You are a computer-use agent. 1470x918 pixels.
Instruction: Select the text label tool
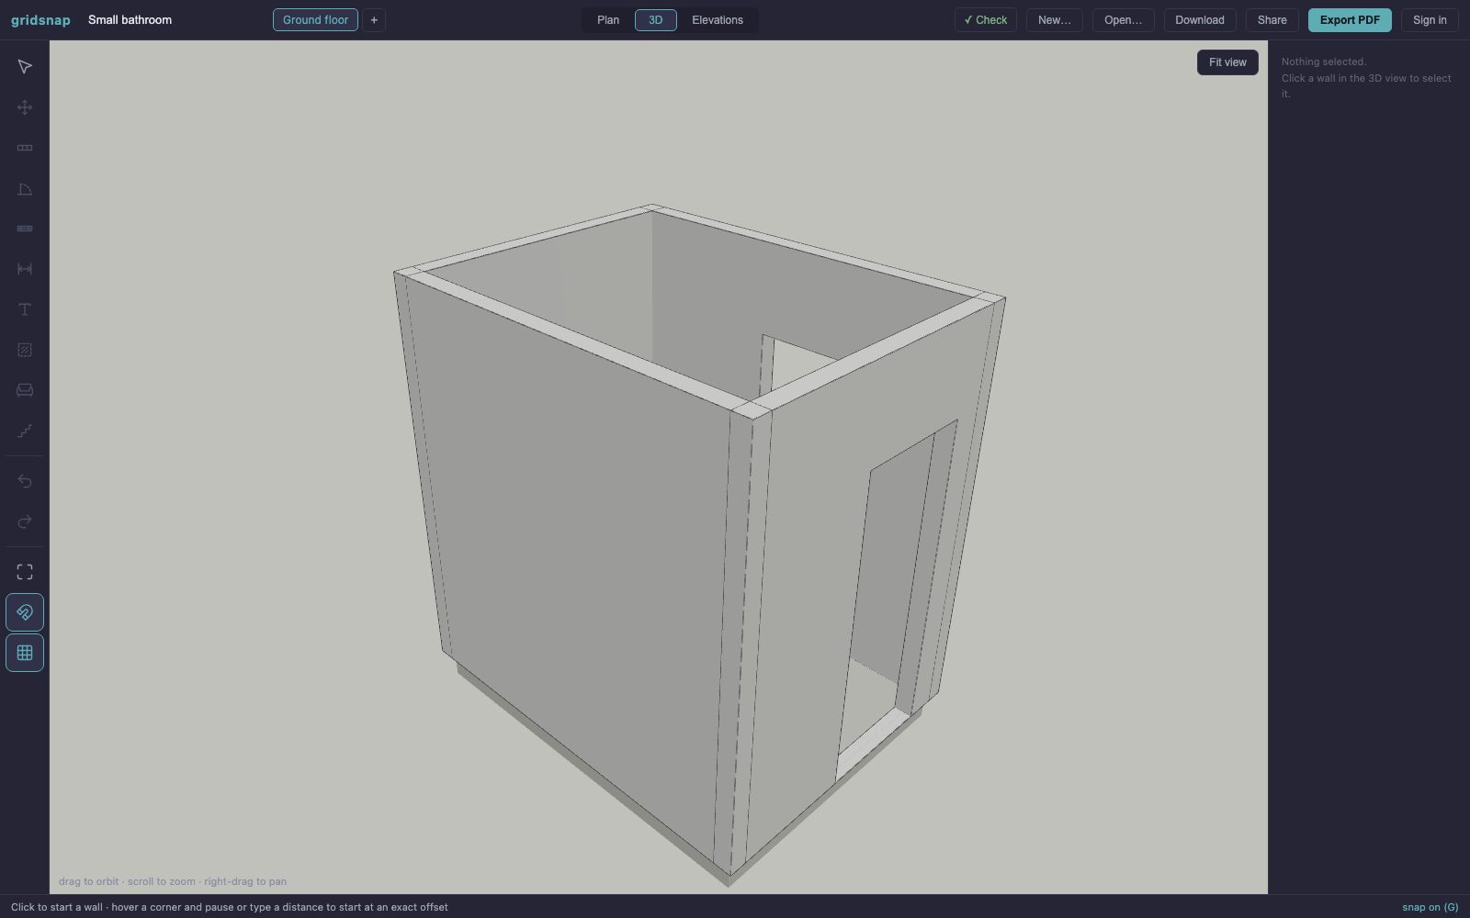(25, 309)
